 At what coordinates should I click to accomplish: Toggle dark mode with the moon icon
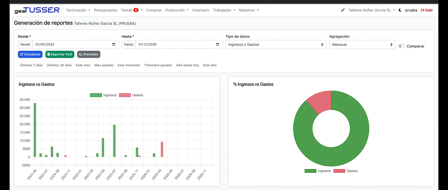(400, 10)
